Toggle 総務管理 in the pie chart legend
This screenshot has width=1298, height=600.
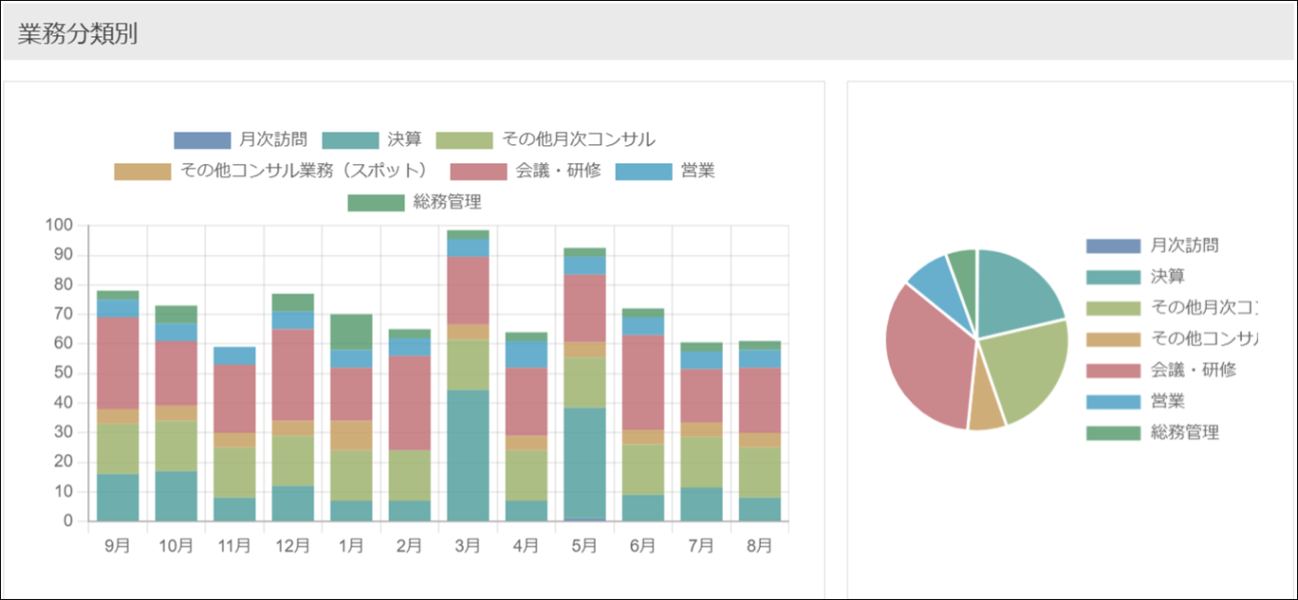click(x=1152, y=433)
